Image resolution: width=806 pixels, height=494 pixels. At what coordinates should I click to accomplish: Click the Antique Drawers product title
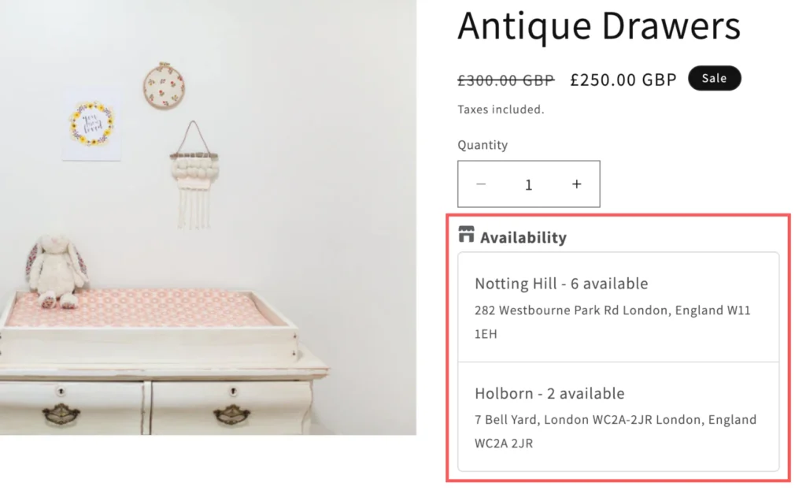[x=599, y=26]
